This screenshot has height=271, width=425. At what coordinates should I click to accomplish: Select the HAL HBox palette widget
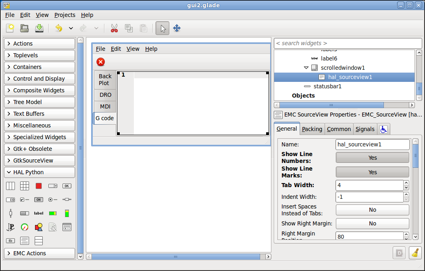[10, 186]
